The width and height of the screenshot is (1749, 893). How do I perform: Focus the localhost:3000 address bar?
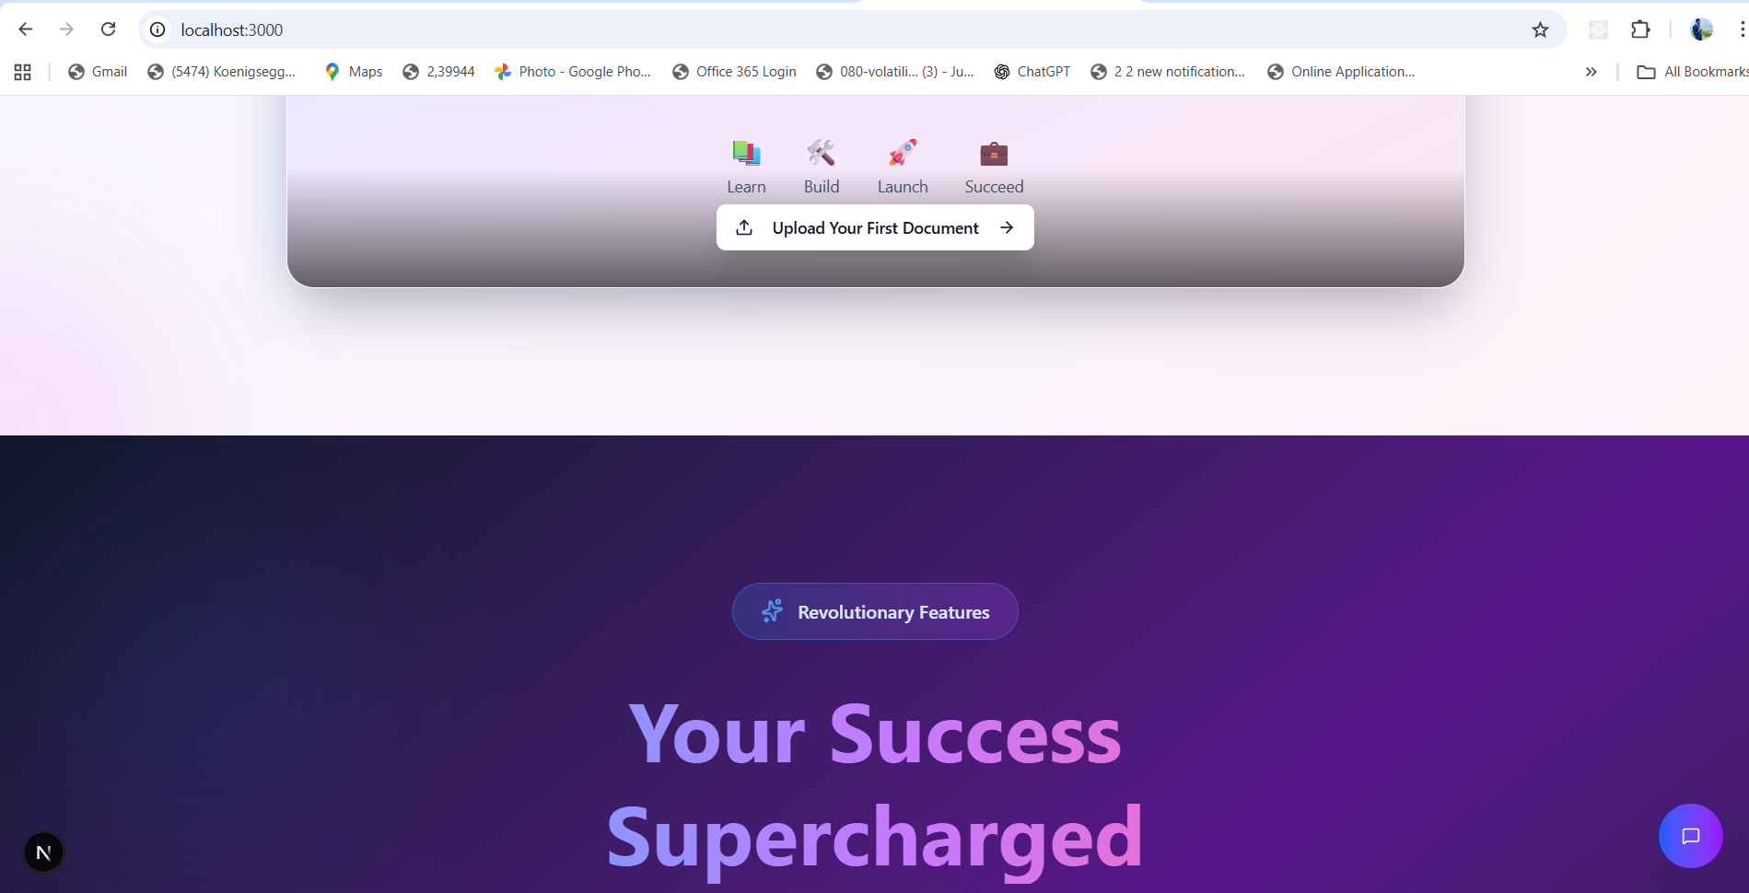point(829,30)
